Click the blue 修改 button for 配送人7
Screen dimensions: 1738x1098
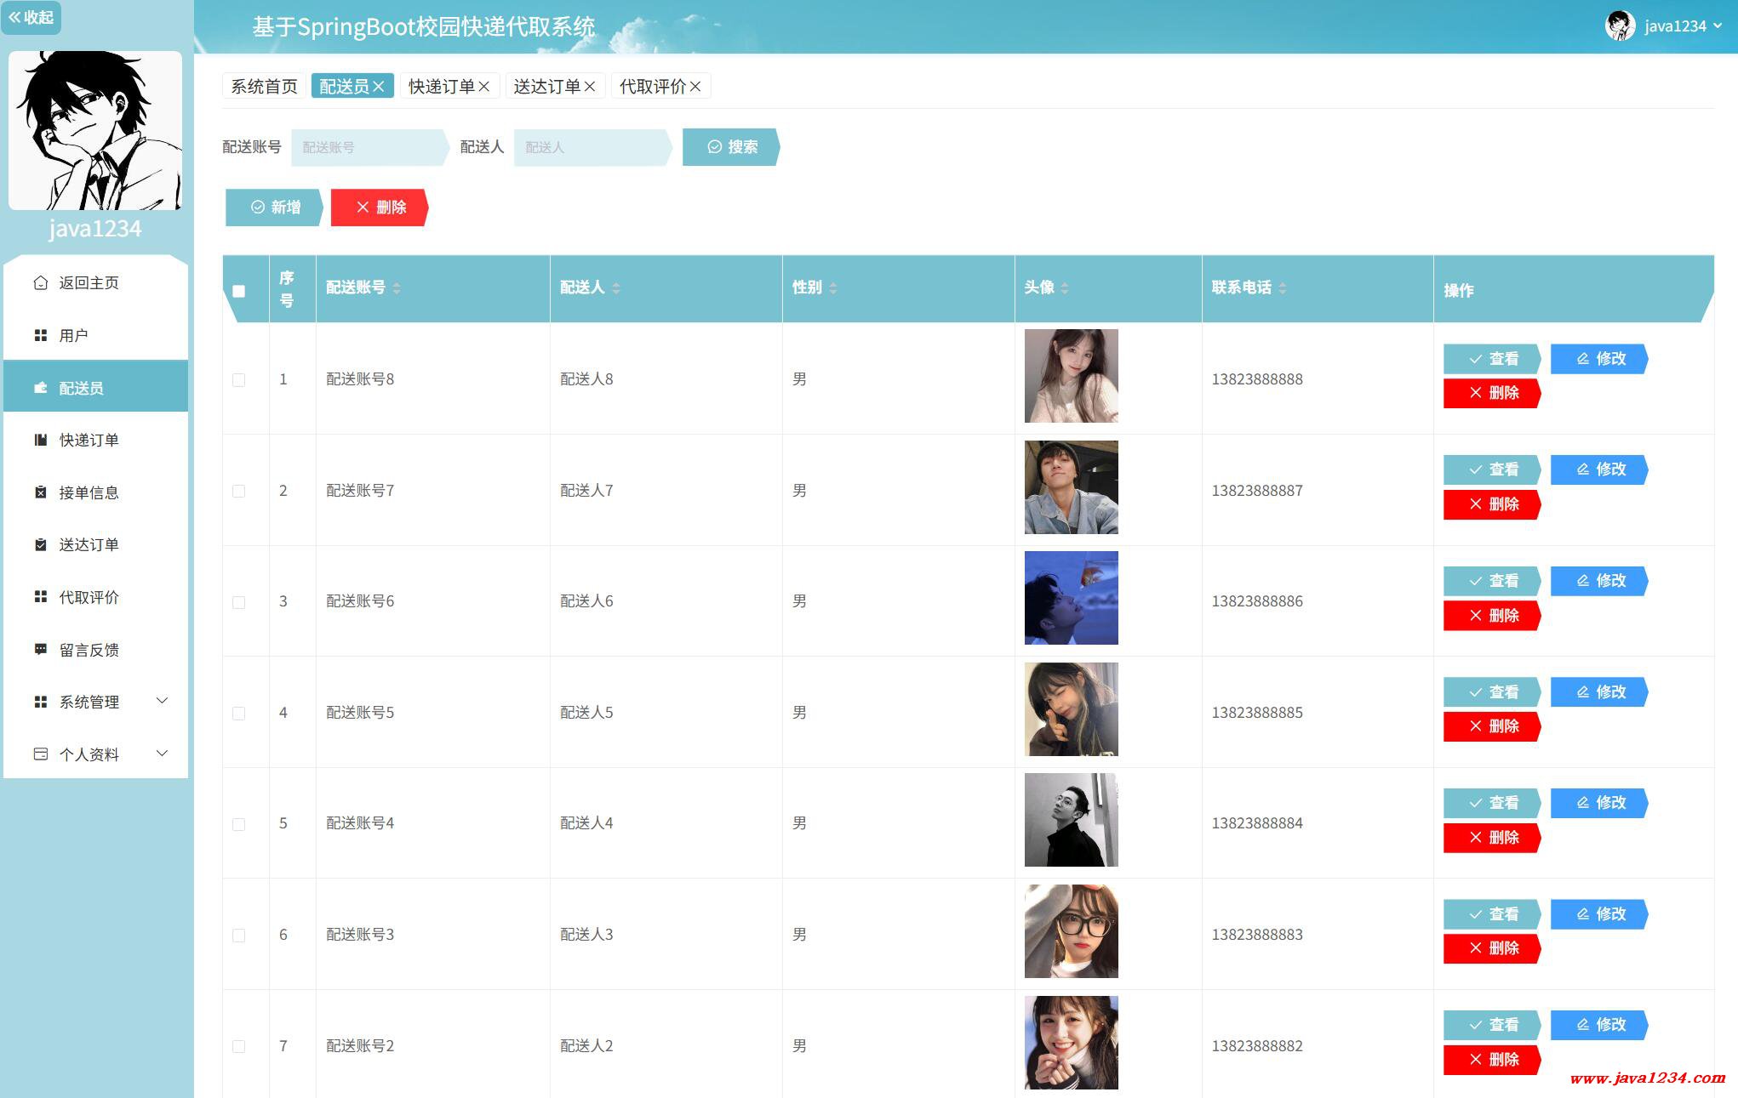click(x=1598, y=469)
